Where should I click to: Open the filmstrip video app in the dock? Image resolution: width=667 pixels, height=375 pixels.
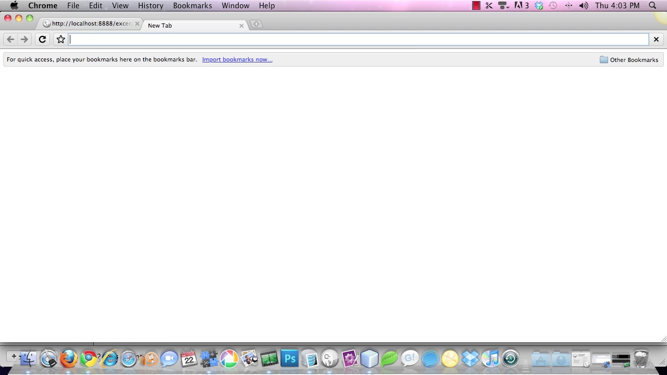click(269, 358)
